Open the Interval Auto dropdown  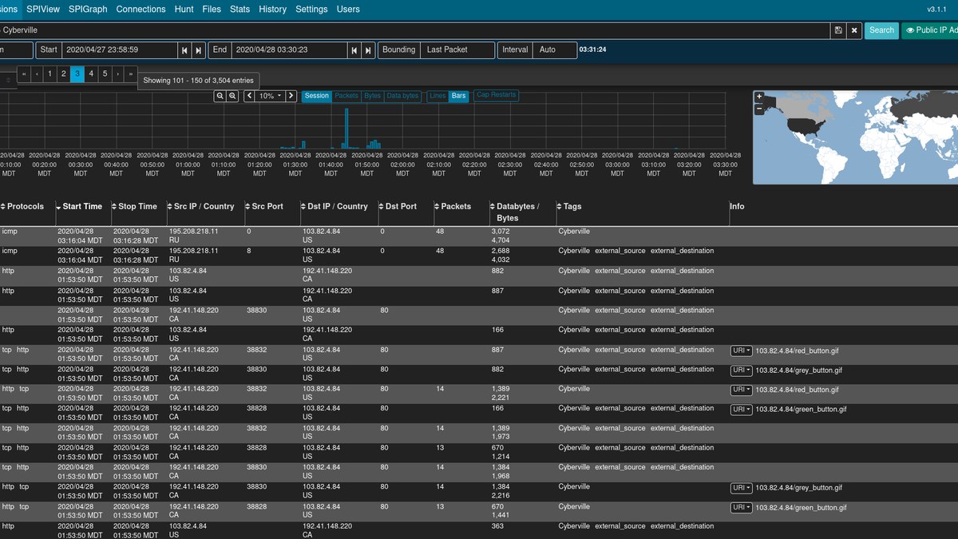[554, 50]
